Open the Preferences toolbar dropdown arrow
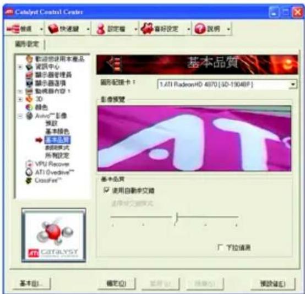 click(188, 29)
